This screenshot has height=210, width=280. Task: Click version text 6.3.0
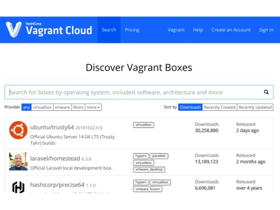86,159
